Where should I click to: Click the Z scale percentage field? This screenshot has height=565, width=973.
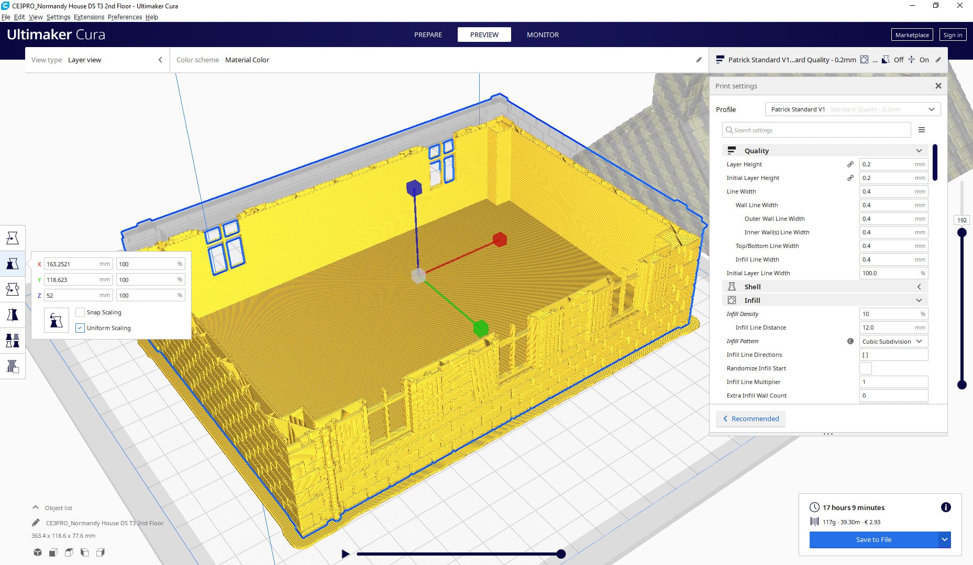150,295
